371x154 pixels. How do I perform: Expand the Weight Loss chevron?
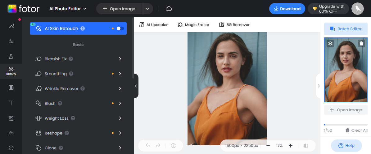tap(120, 118)
